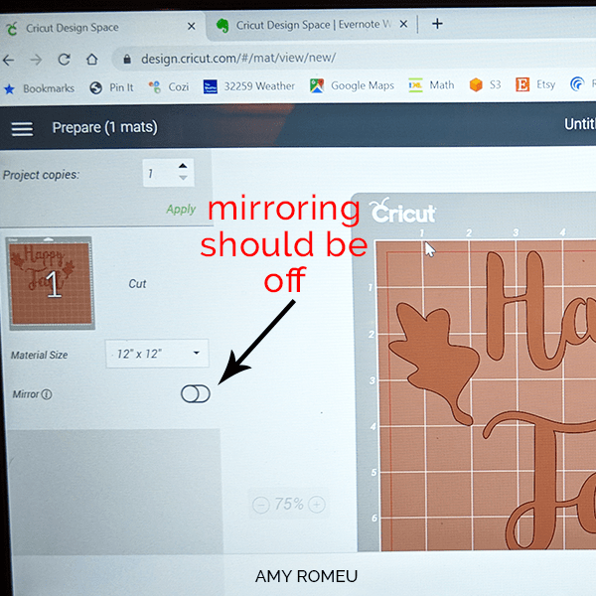Open the Math bookmark
This screenshot has width=596, height=596.
pos(431,84)
